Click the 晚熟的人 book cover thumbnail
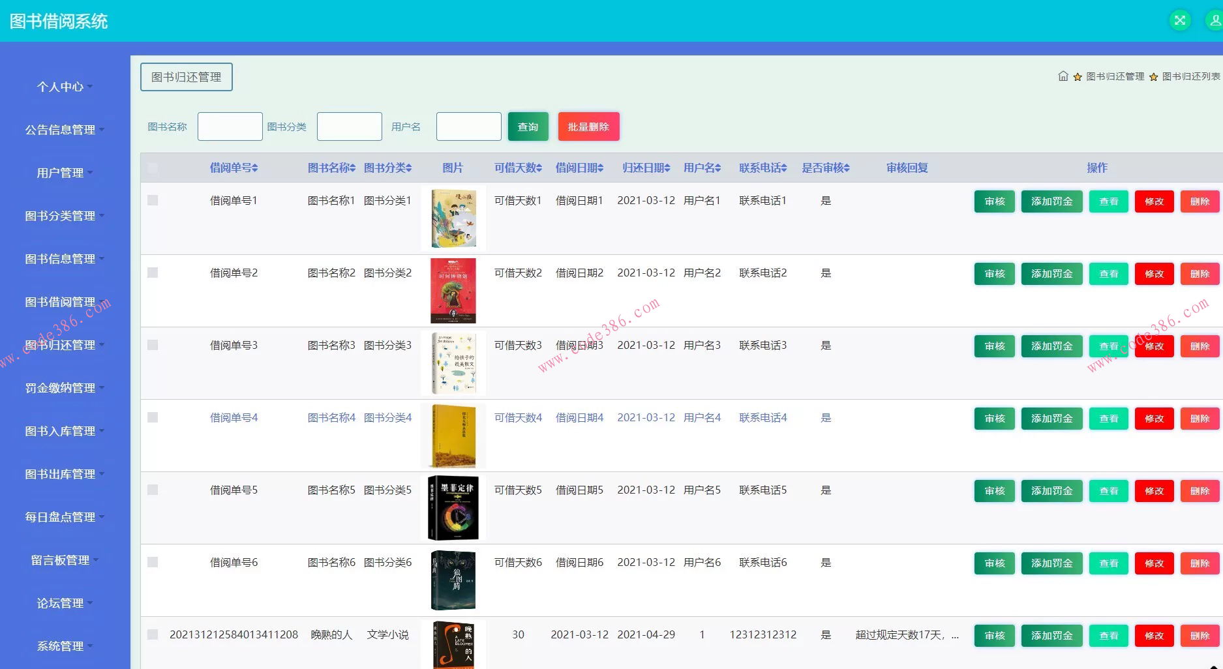Screen dimensions: 1223x669 pos(453,644)
